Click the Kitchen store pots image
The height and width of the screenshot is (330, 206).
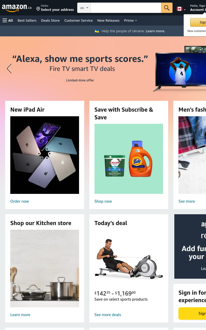45,268
